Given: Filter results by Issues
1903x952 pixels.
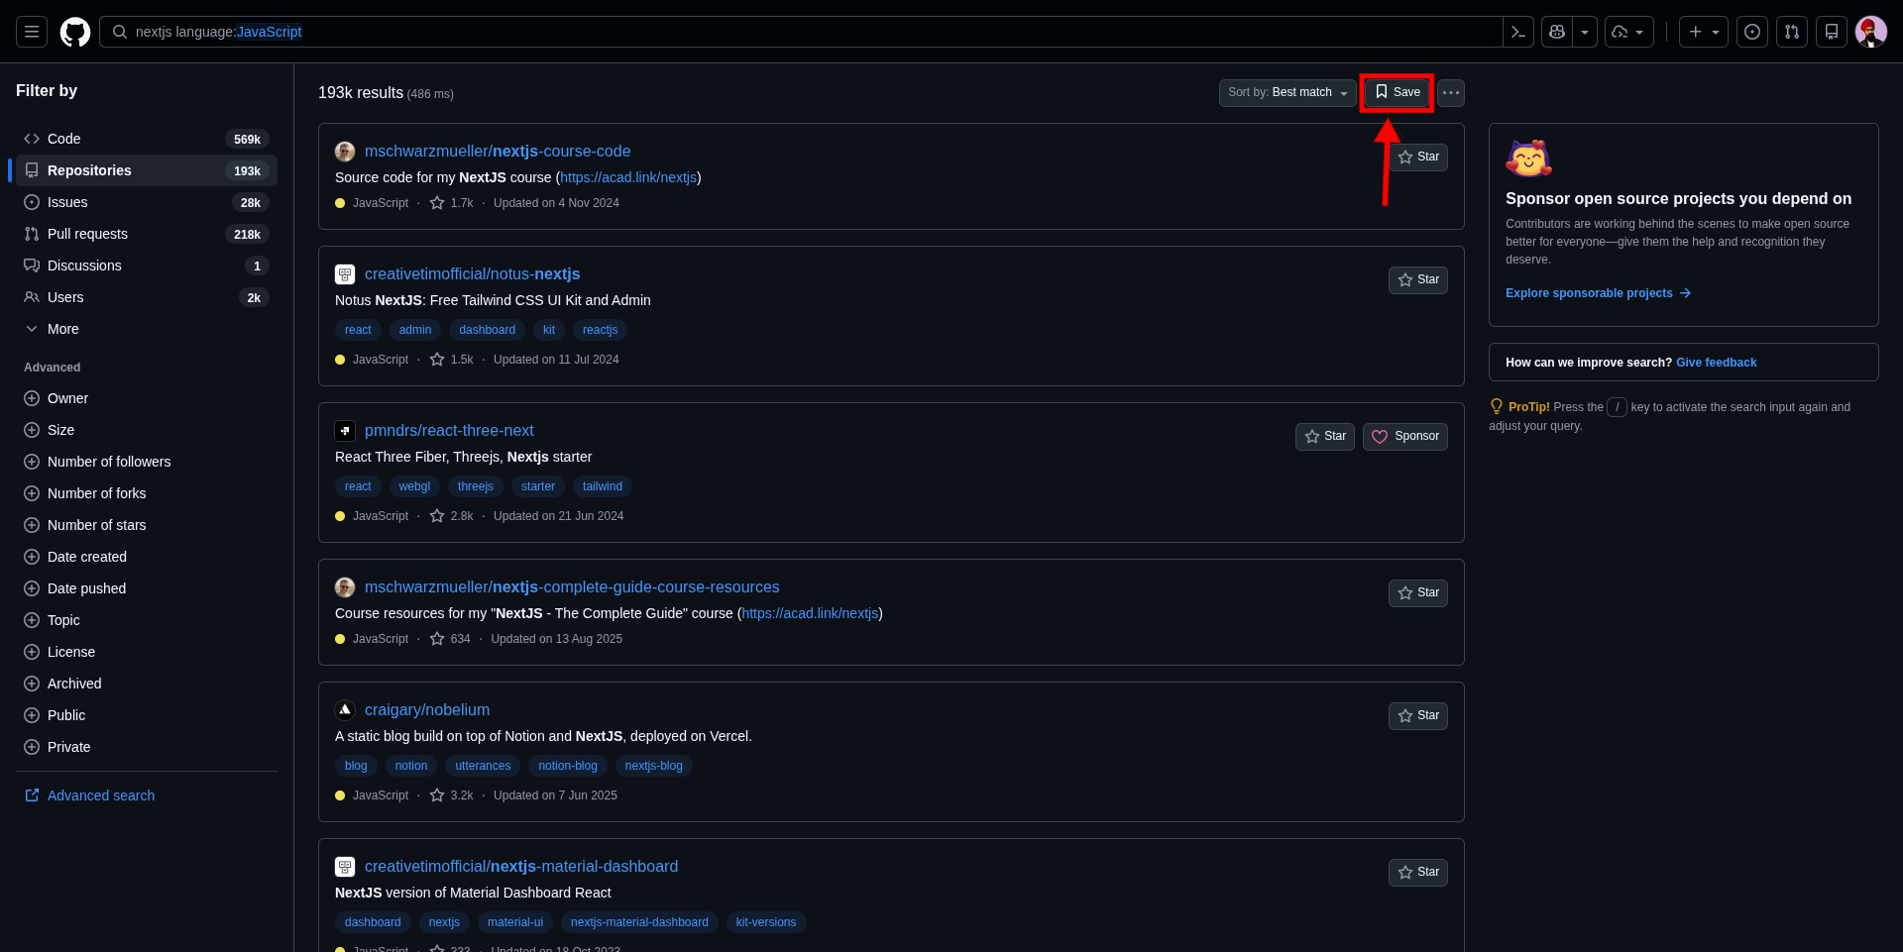Looking at the screenshot, I should [147, 202].
